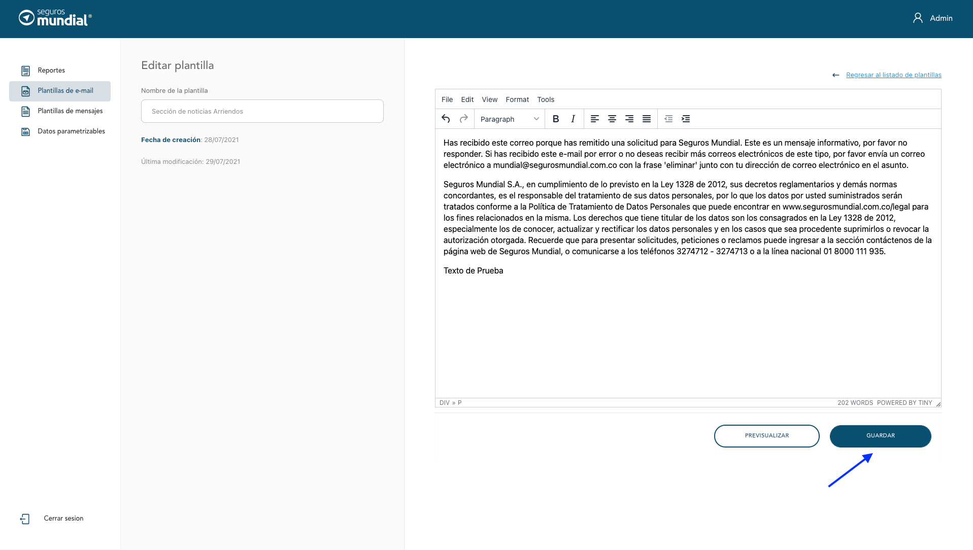Center align the text
Image resolution: width=973 pixels, height=550 pixels.
pos(612,119)
